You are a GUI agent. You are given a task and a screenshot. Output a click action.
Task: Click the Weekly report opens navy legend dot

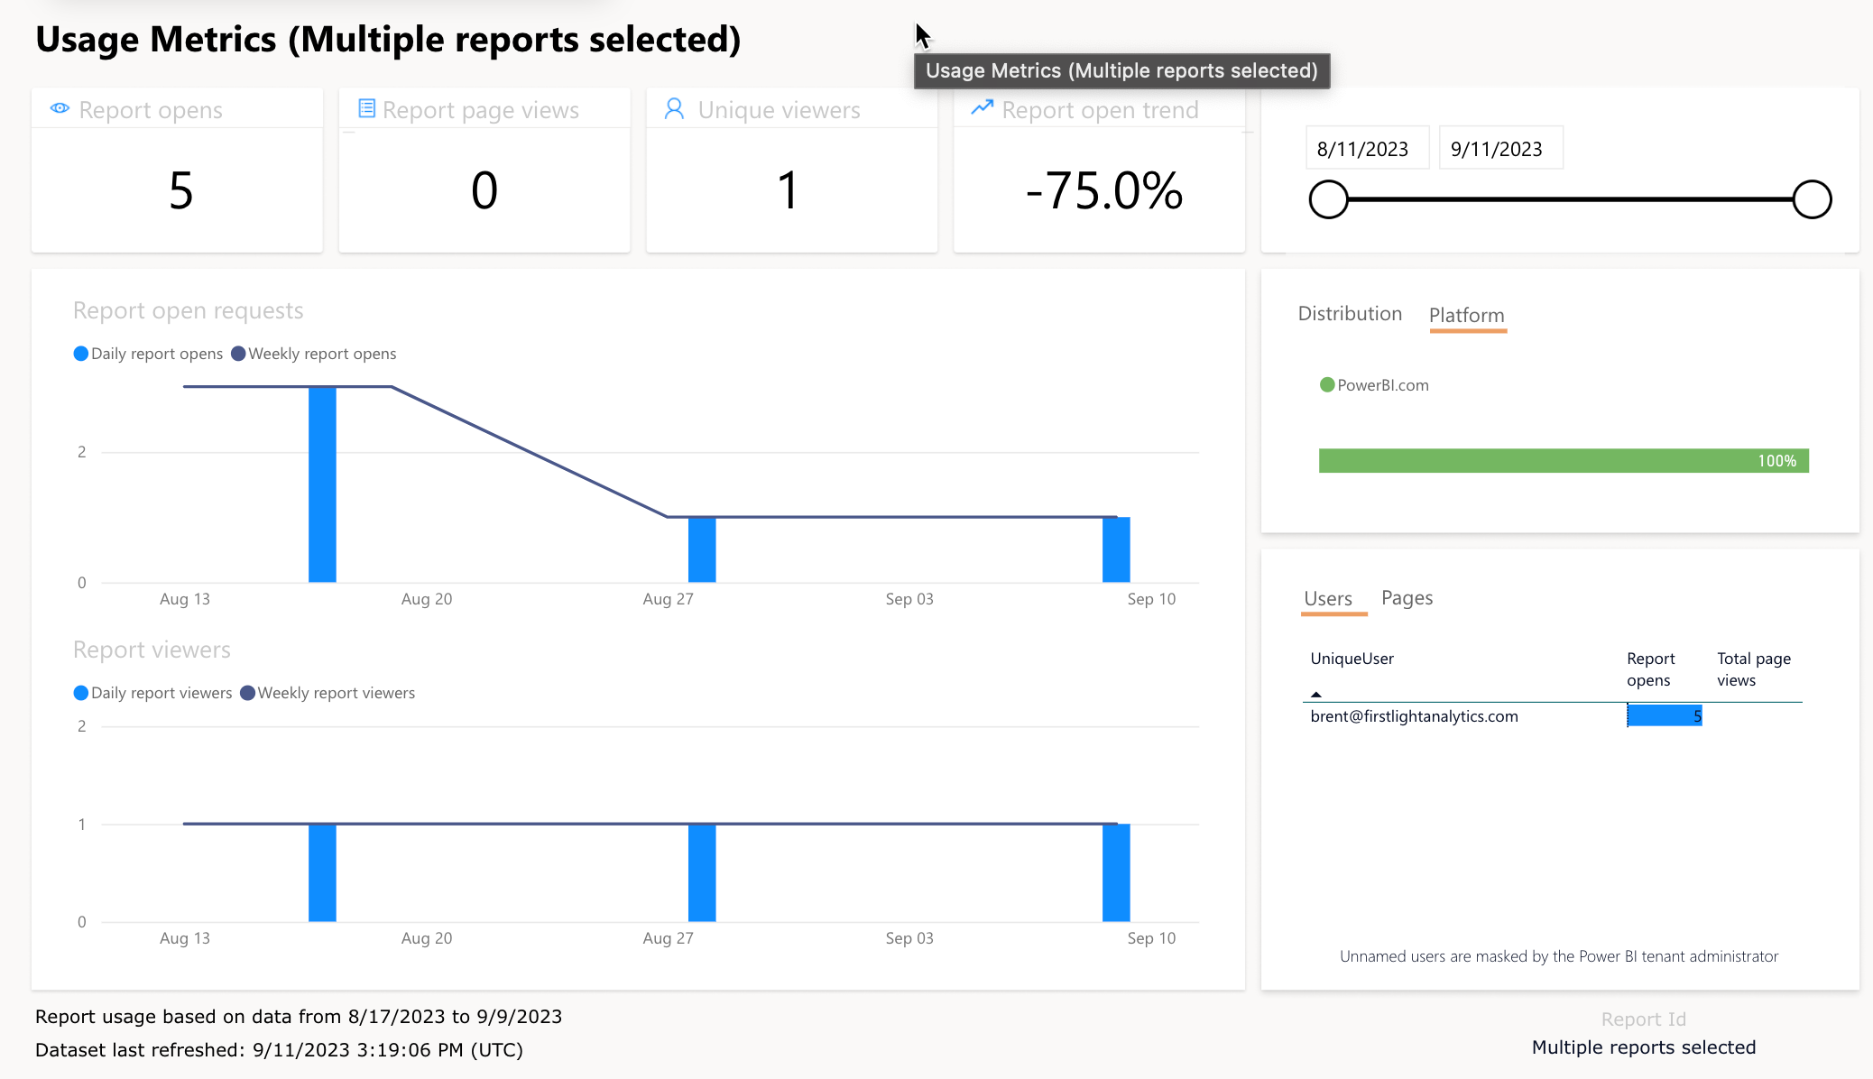238,354
